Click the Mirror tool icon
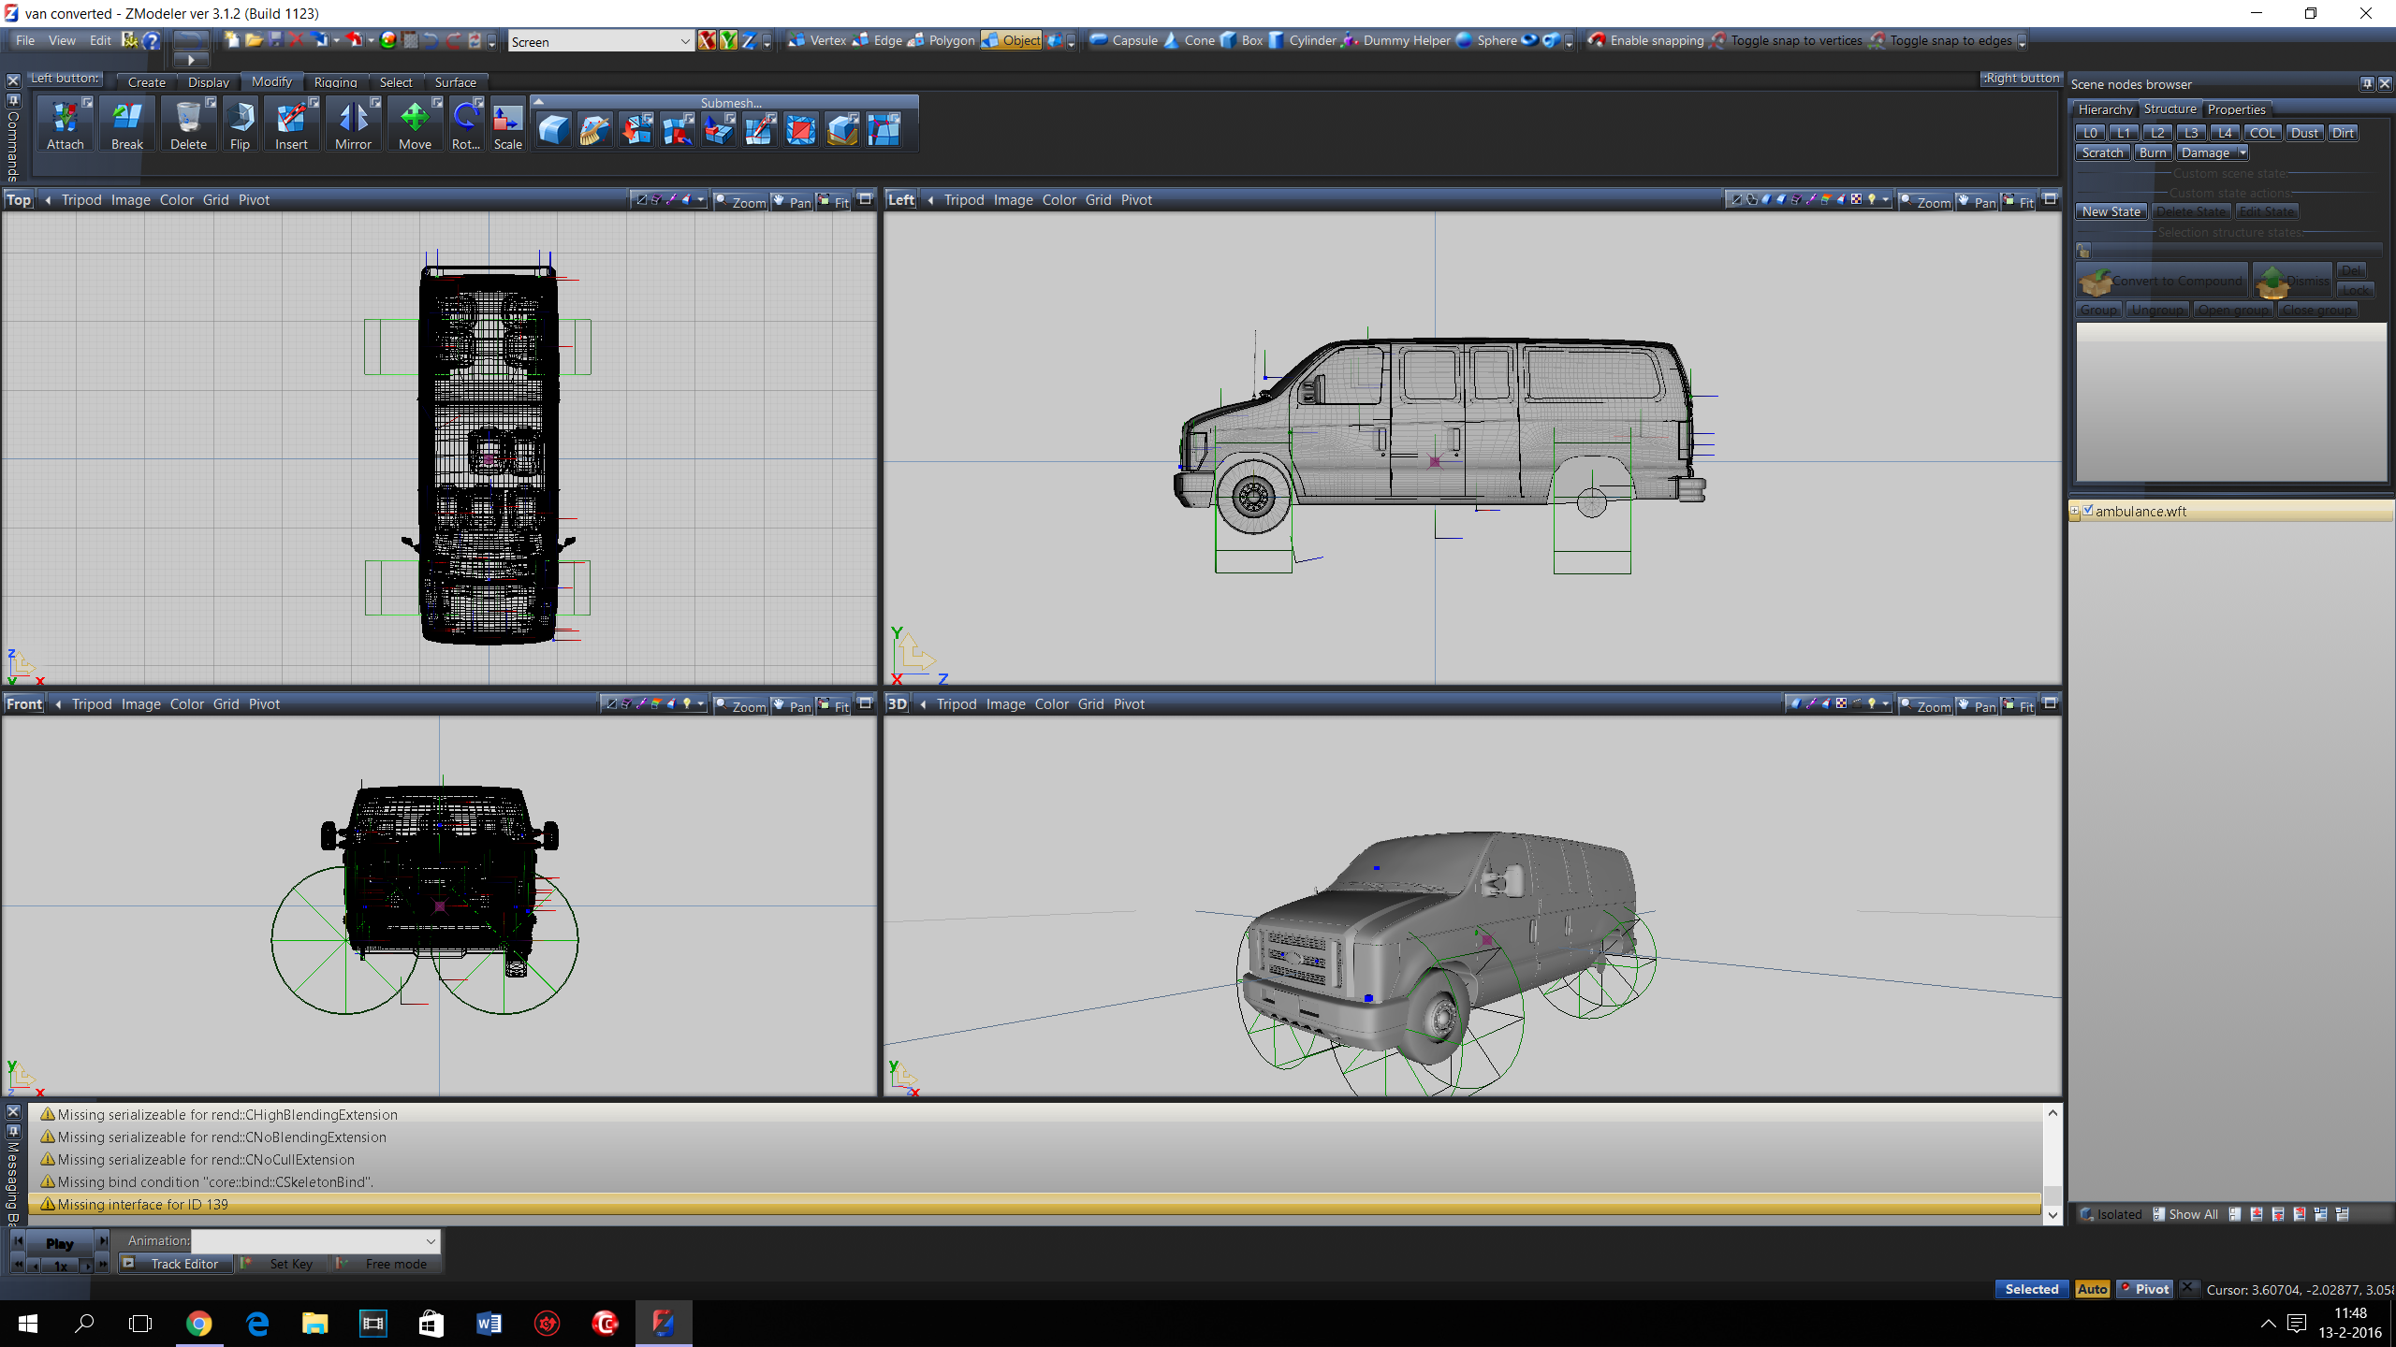The width and height of the screenshot is (2396, 1347). 353,124
